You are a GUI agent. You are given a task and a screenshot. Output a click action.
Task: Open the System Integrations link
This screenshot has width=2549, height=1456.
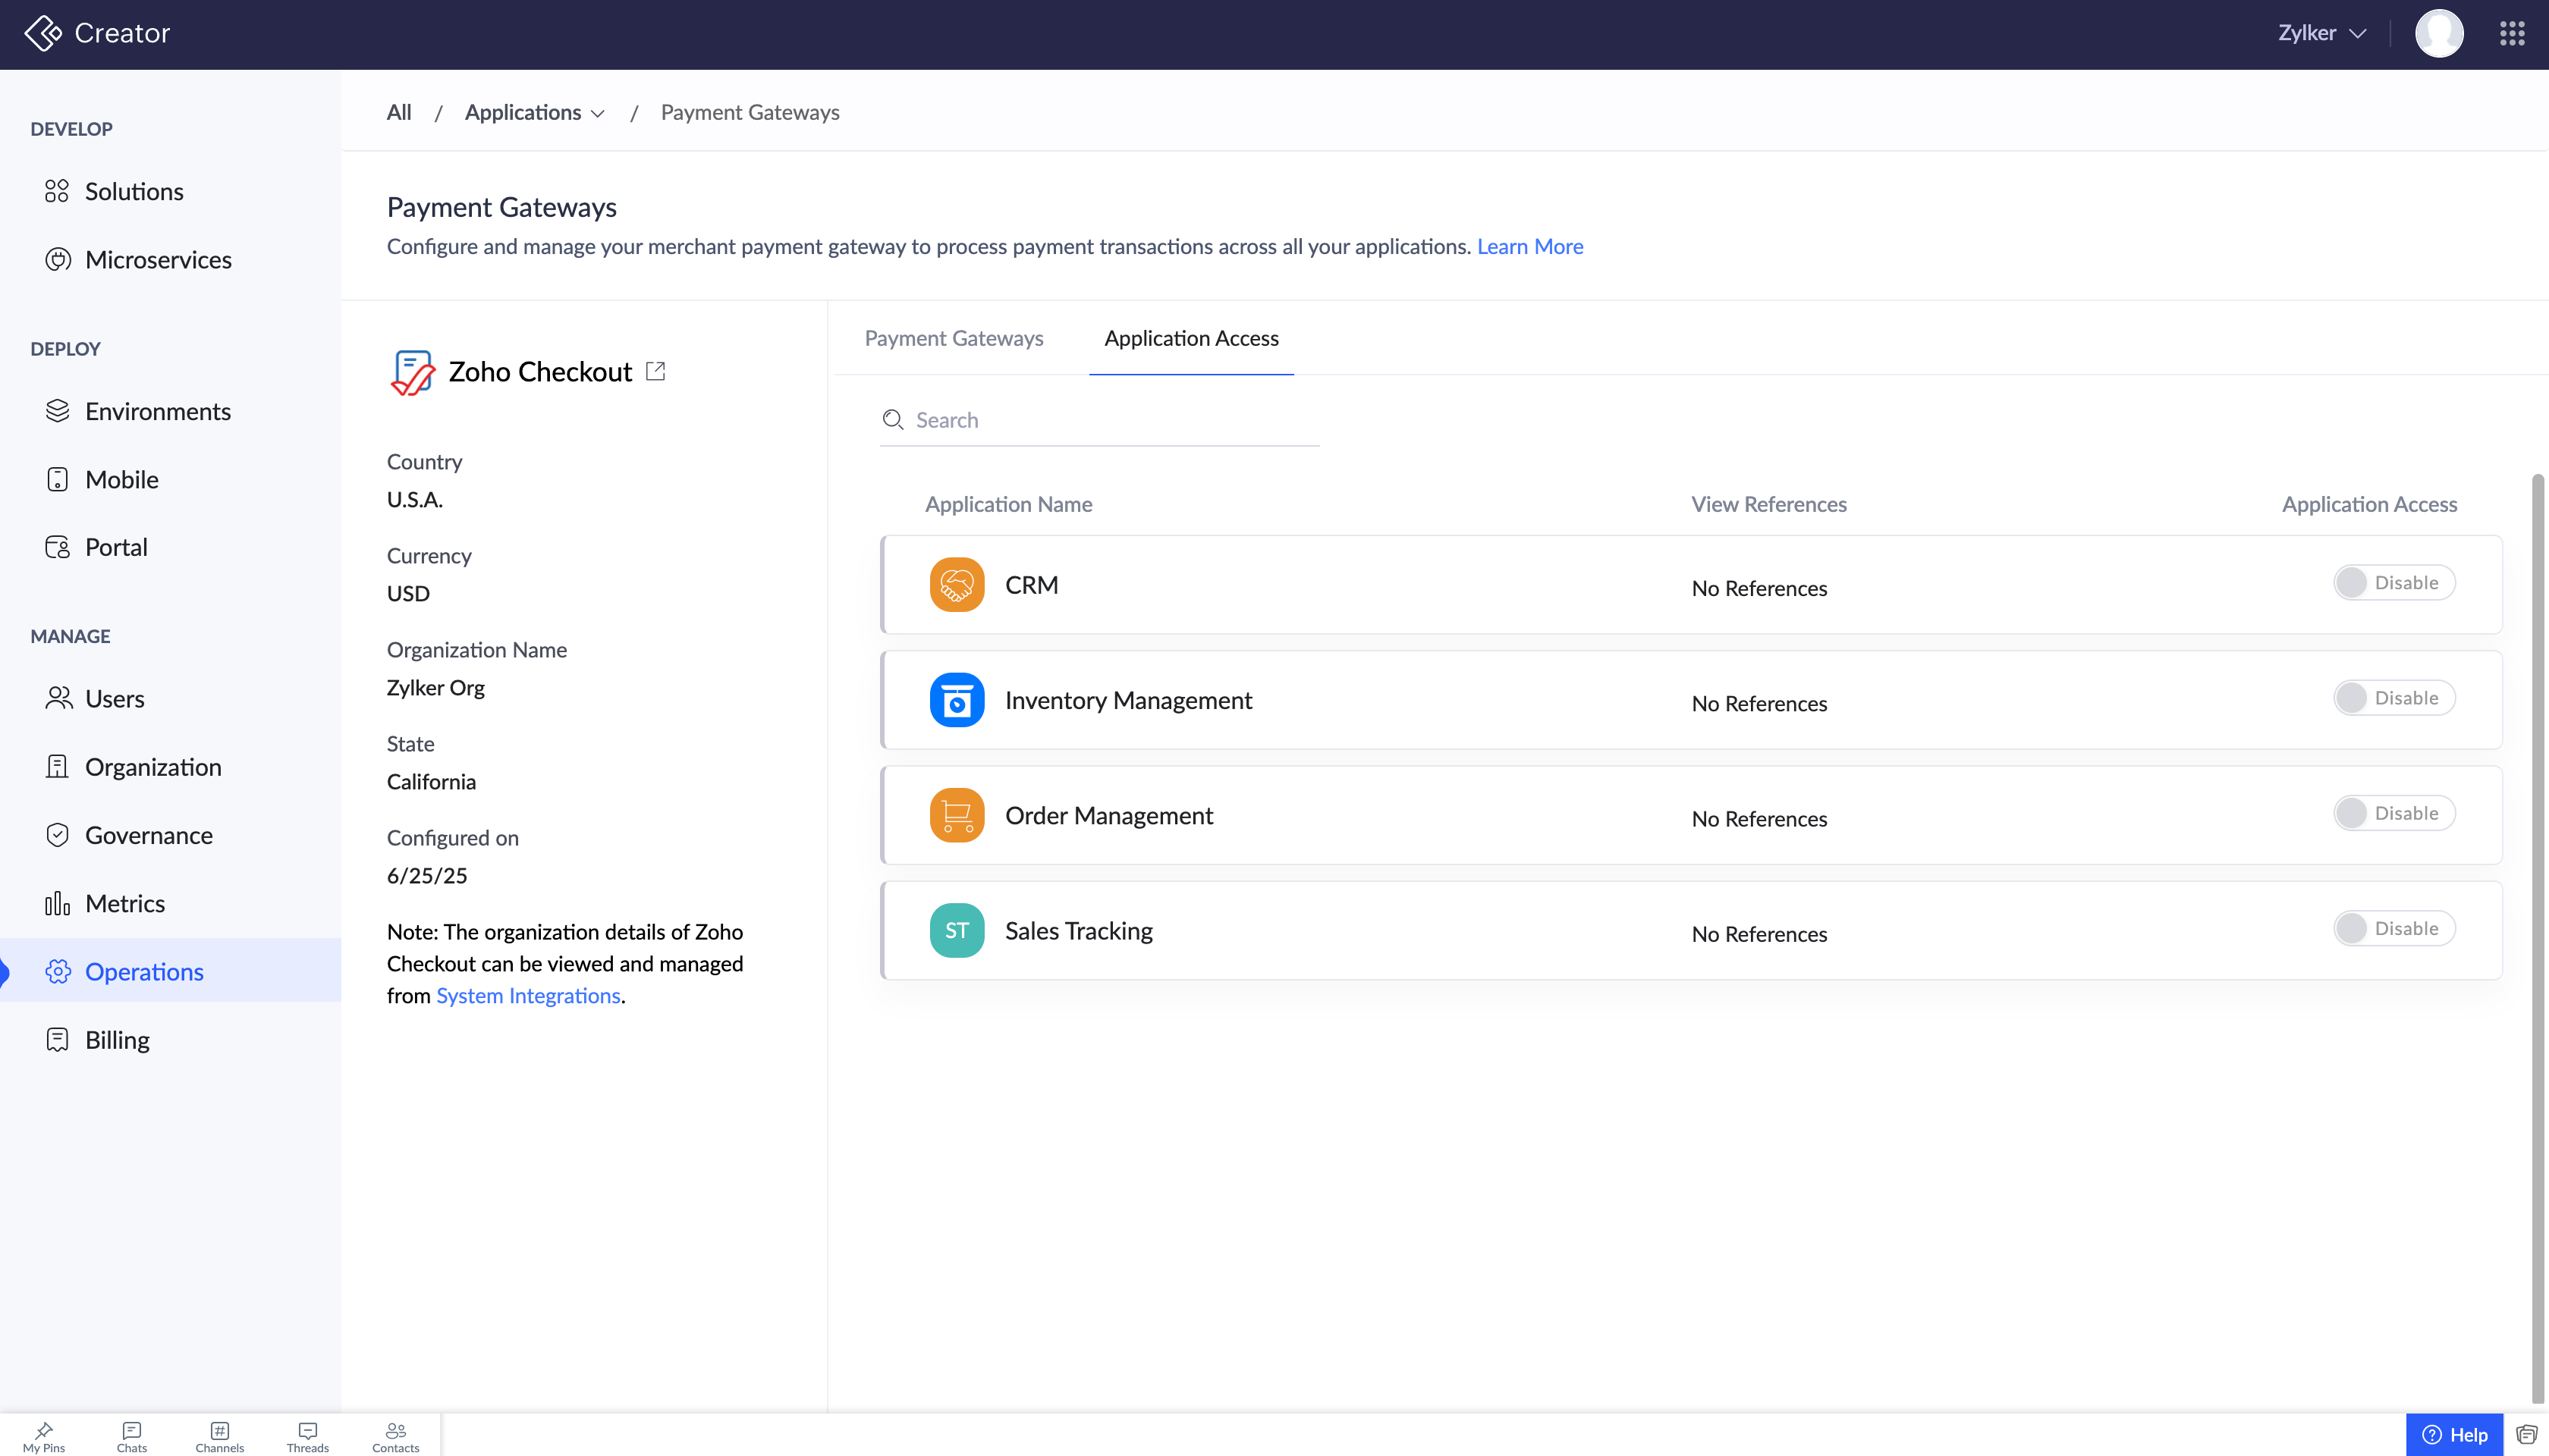[x=528, y=996]
